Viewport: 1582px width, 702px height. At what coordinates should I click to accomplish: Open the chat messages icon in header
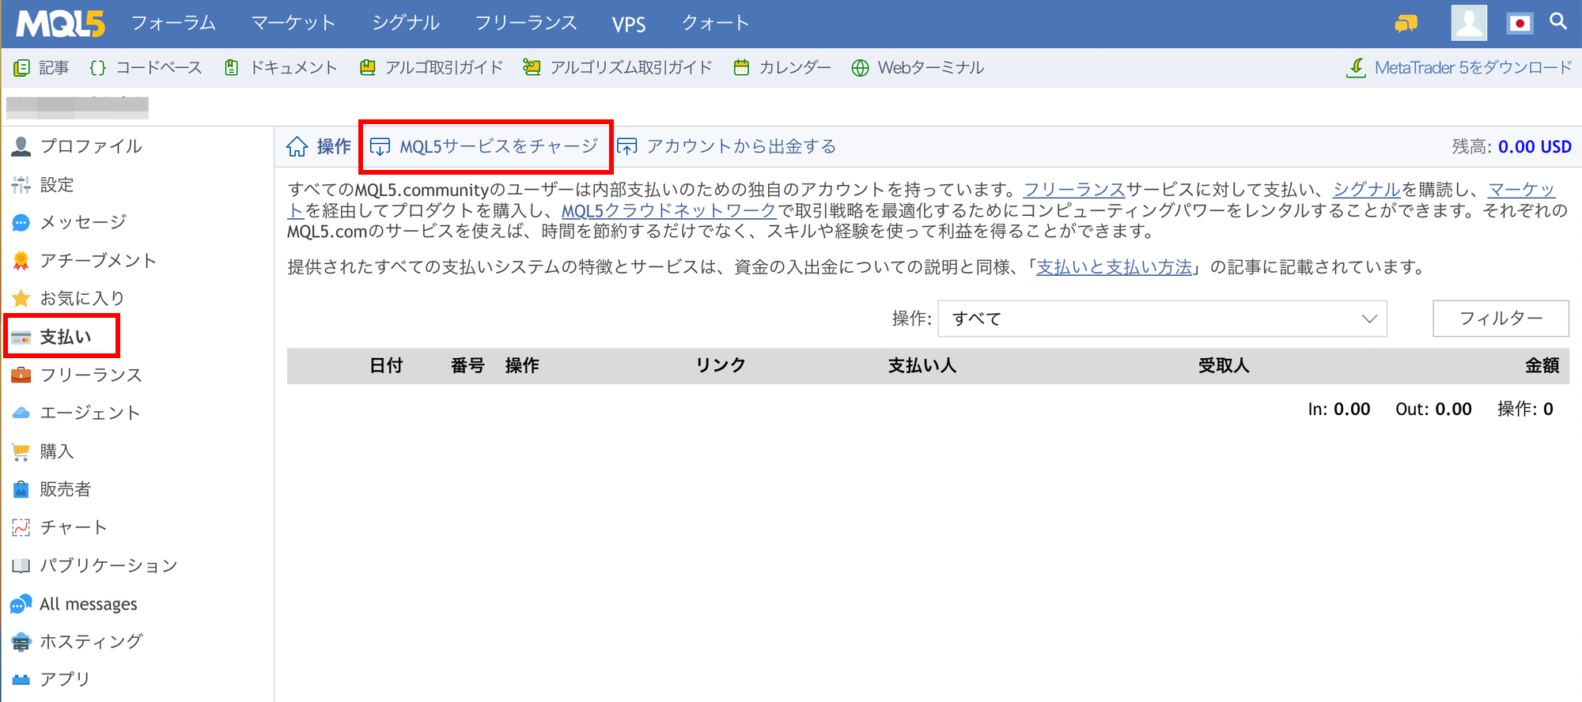1406,24
